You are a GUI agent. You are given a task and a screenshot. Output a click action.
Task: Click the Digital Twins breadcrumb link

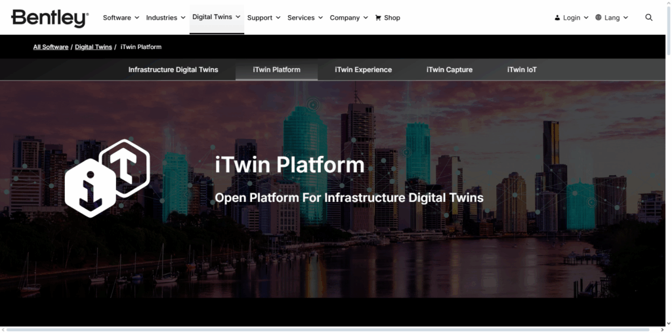coord(93,47)
